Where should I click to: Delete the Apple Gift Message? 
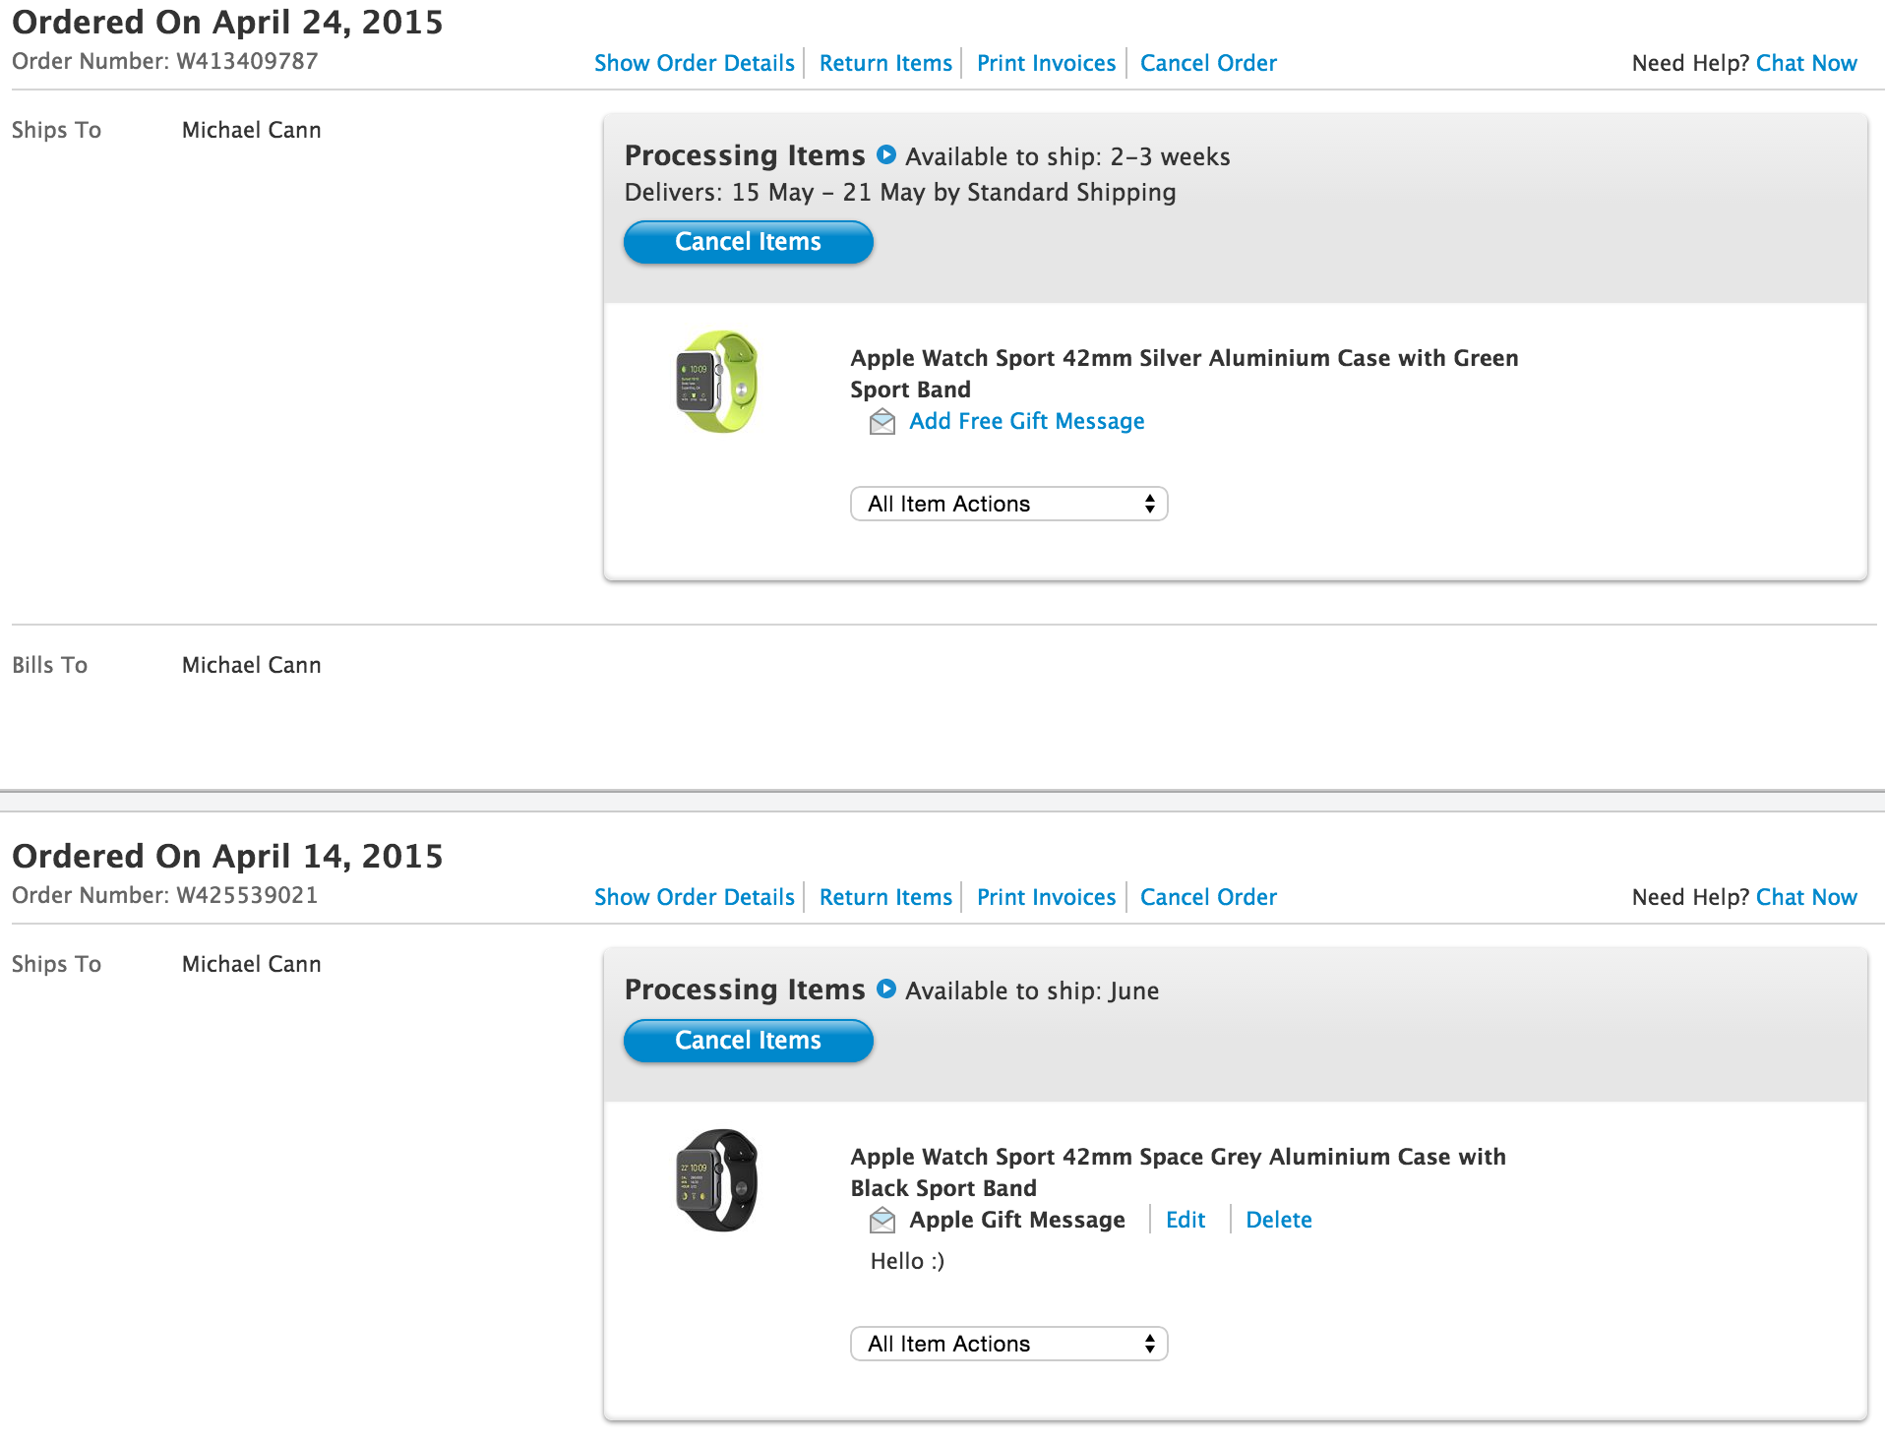pos(1278,1220)
